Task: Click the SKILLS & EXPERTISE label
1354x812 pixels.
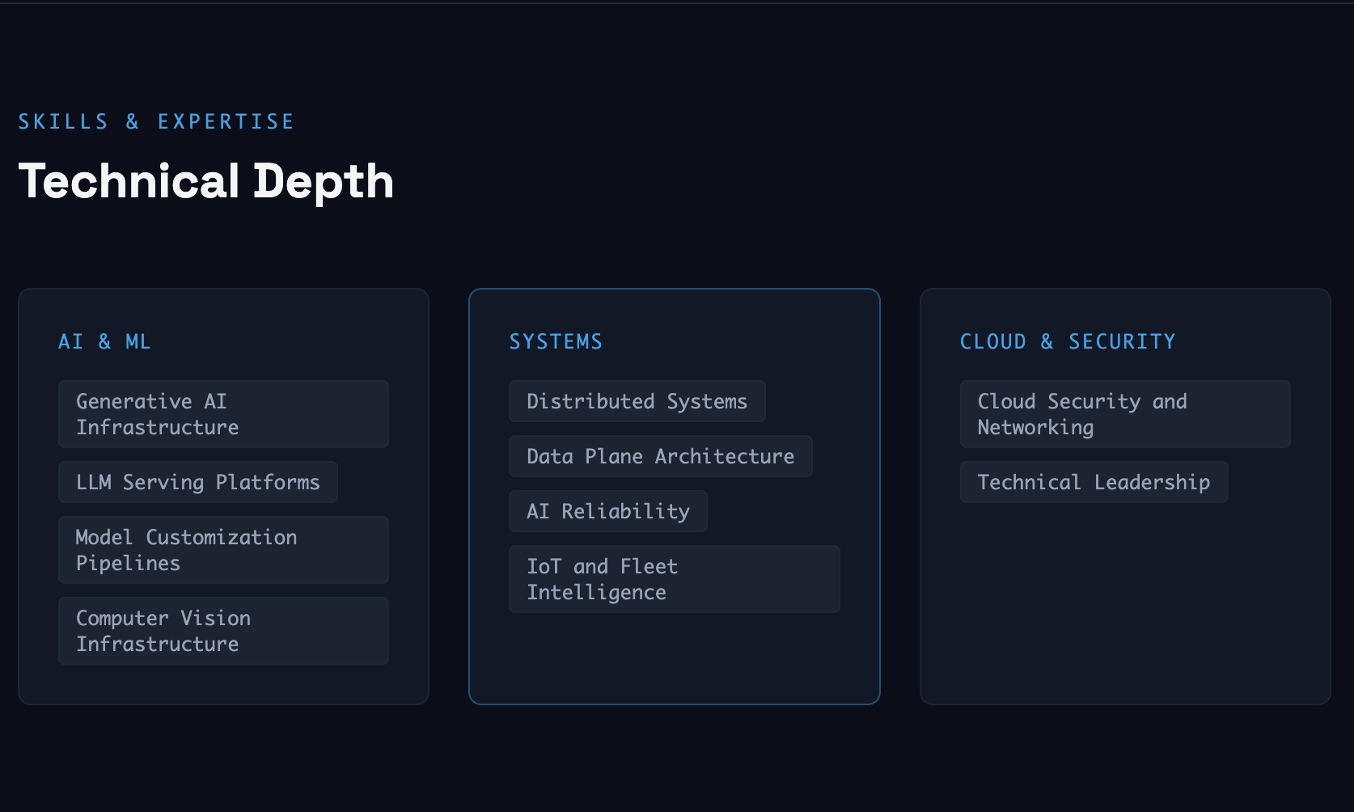Action: 156,122
